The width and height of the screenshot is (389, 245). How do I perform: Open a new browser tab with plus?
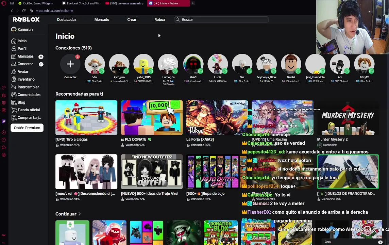click(x=193, y=3)
